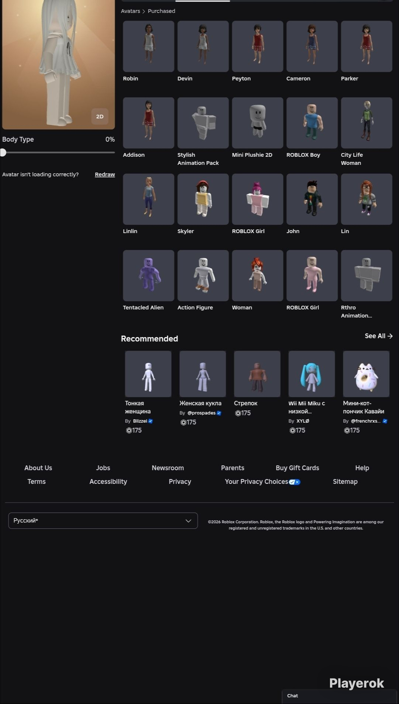The width and height of the screenshot is (399, 704).
Task: Select the Peyton avatar thumbnail
Action: pos(257,46)
